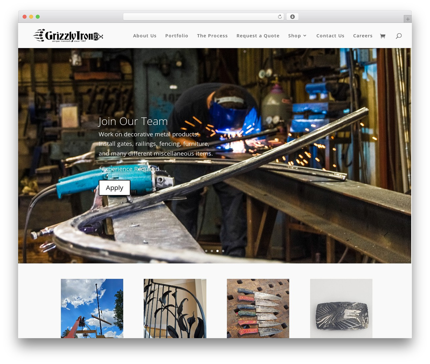Click the "*Experience Required." text

click(x=130, y=169)
